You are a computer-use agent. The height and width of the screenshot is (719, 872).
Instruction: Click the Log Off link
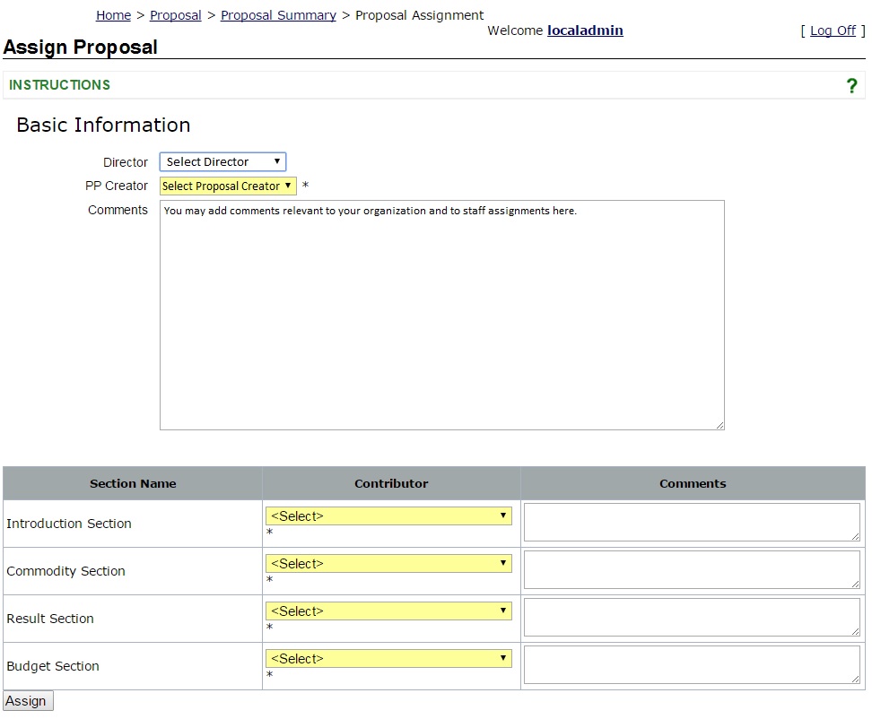833,30
